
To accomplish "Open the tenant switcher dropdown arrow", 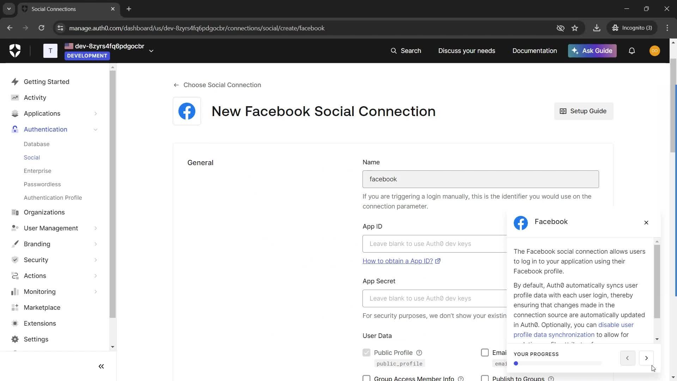I will pos(151,51).
